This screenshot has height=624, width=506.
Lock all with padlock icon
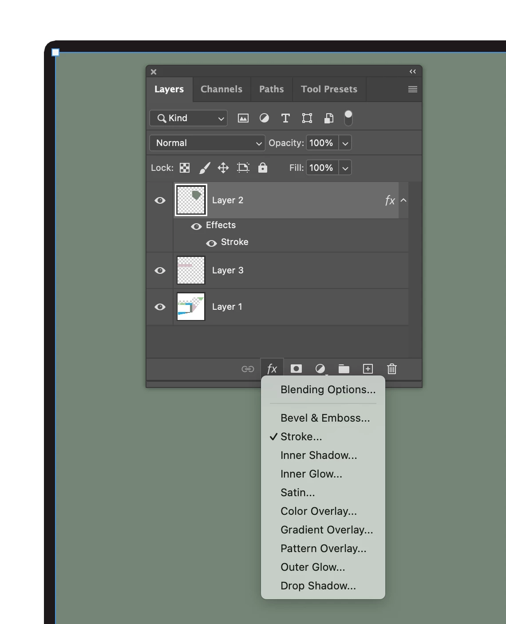(263, 167)
